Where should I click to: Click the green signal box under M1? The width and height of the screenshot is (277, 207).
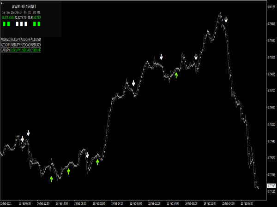coord(39,24)
